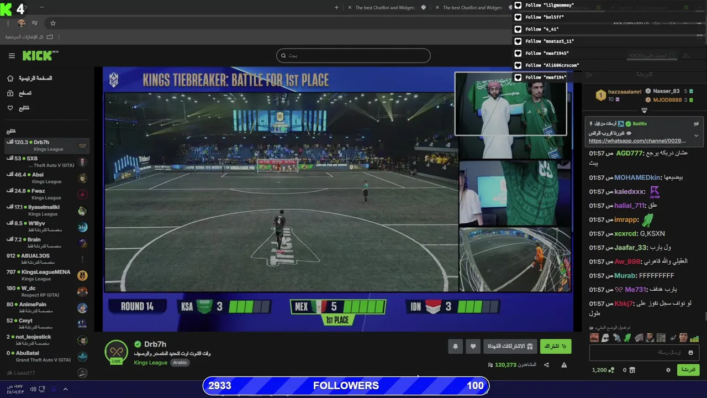
Task: Click chat username MOHAMEDkin
Action: point(637,177)
